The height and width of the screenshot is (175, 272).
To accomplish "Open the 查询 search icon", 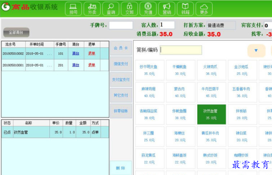I will coord(111,9).
